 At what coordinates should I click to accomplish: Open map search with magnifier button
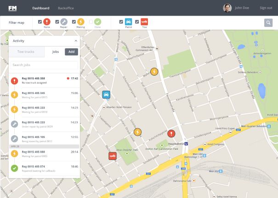pos(268,22)
